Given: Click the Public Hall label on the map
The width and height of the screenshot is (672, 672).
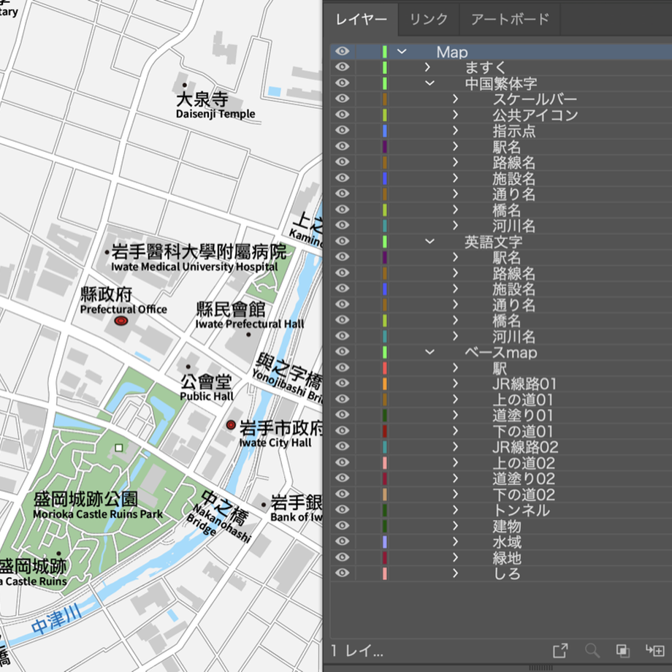Looking at the screenshot, I should pos(207,396).
